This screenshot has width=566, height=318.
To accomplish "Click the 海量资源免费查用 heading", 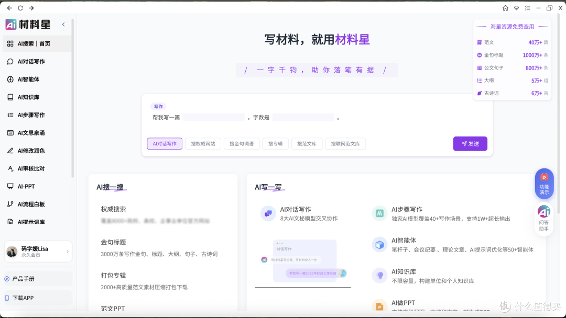I will coord(512,27).
